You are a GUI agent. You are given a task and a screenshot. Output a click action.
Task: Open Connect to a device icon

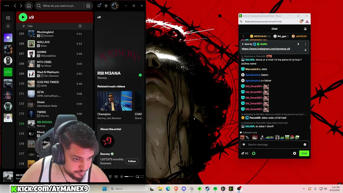click(x=116, y=177)
